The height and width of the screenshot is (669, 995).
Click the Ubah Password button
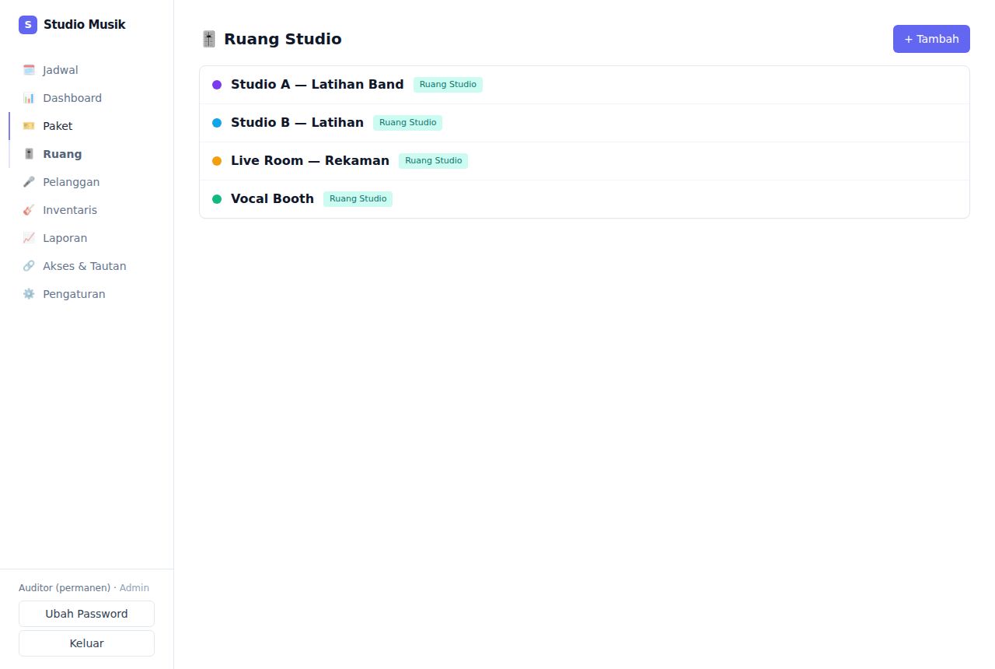coord(86,614)
